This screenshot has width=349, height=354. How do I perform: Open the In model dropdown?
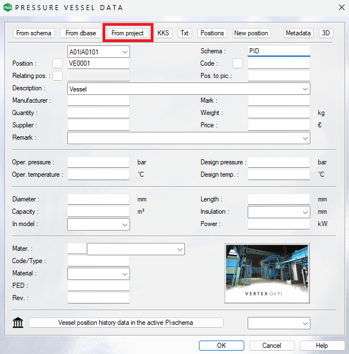point(99,224)
